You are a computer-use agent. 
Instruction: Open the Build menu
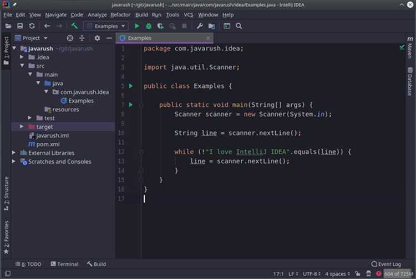141,15
